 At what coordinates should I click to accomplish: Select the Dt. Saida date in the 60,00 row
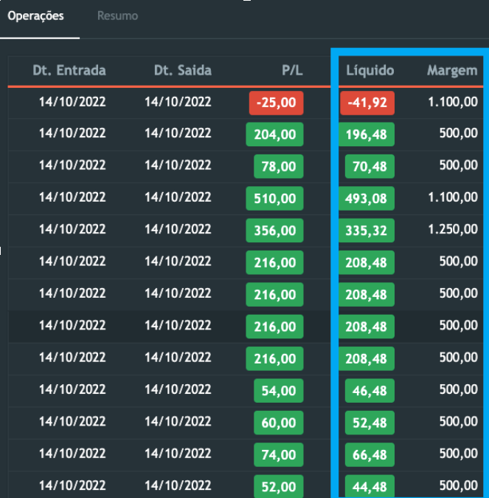[178, 421]
